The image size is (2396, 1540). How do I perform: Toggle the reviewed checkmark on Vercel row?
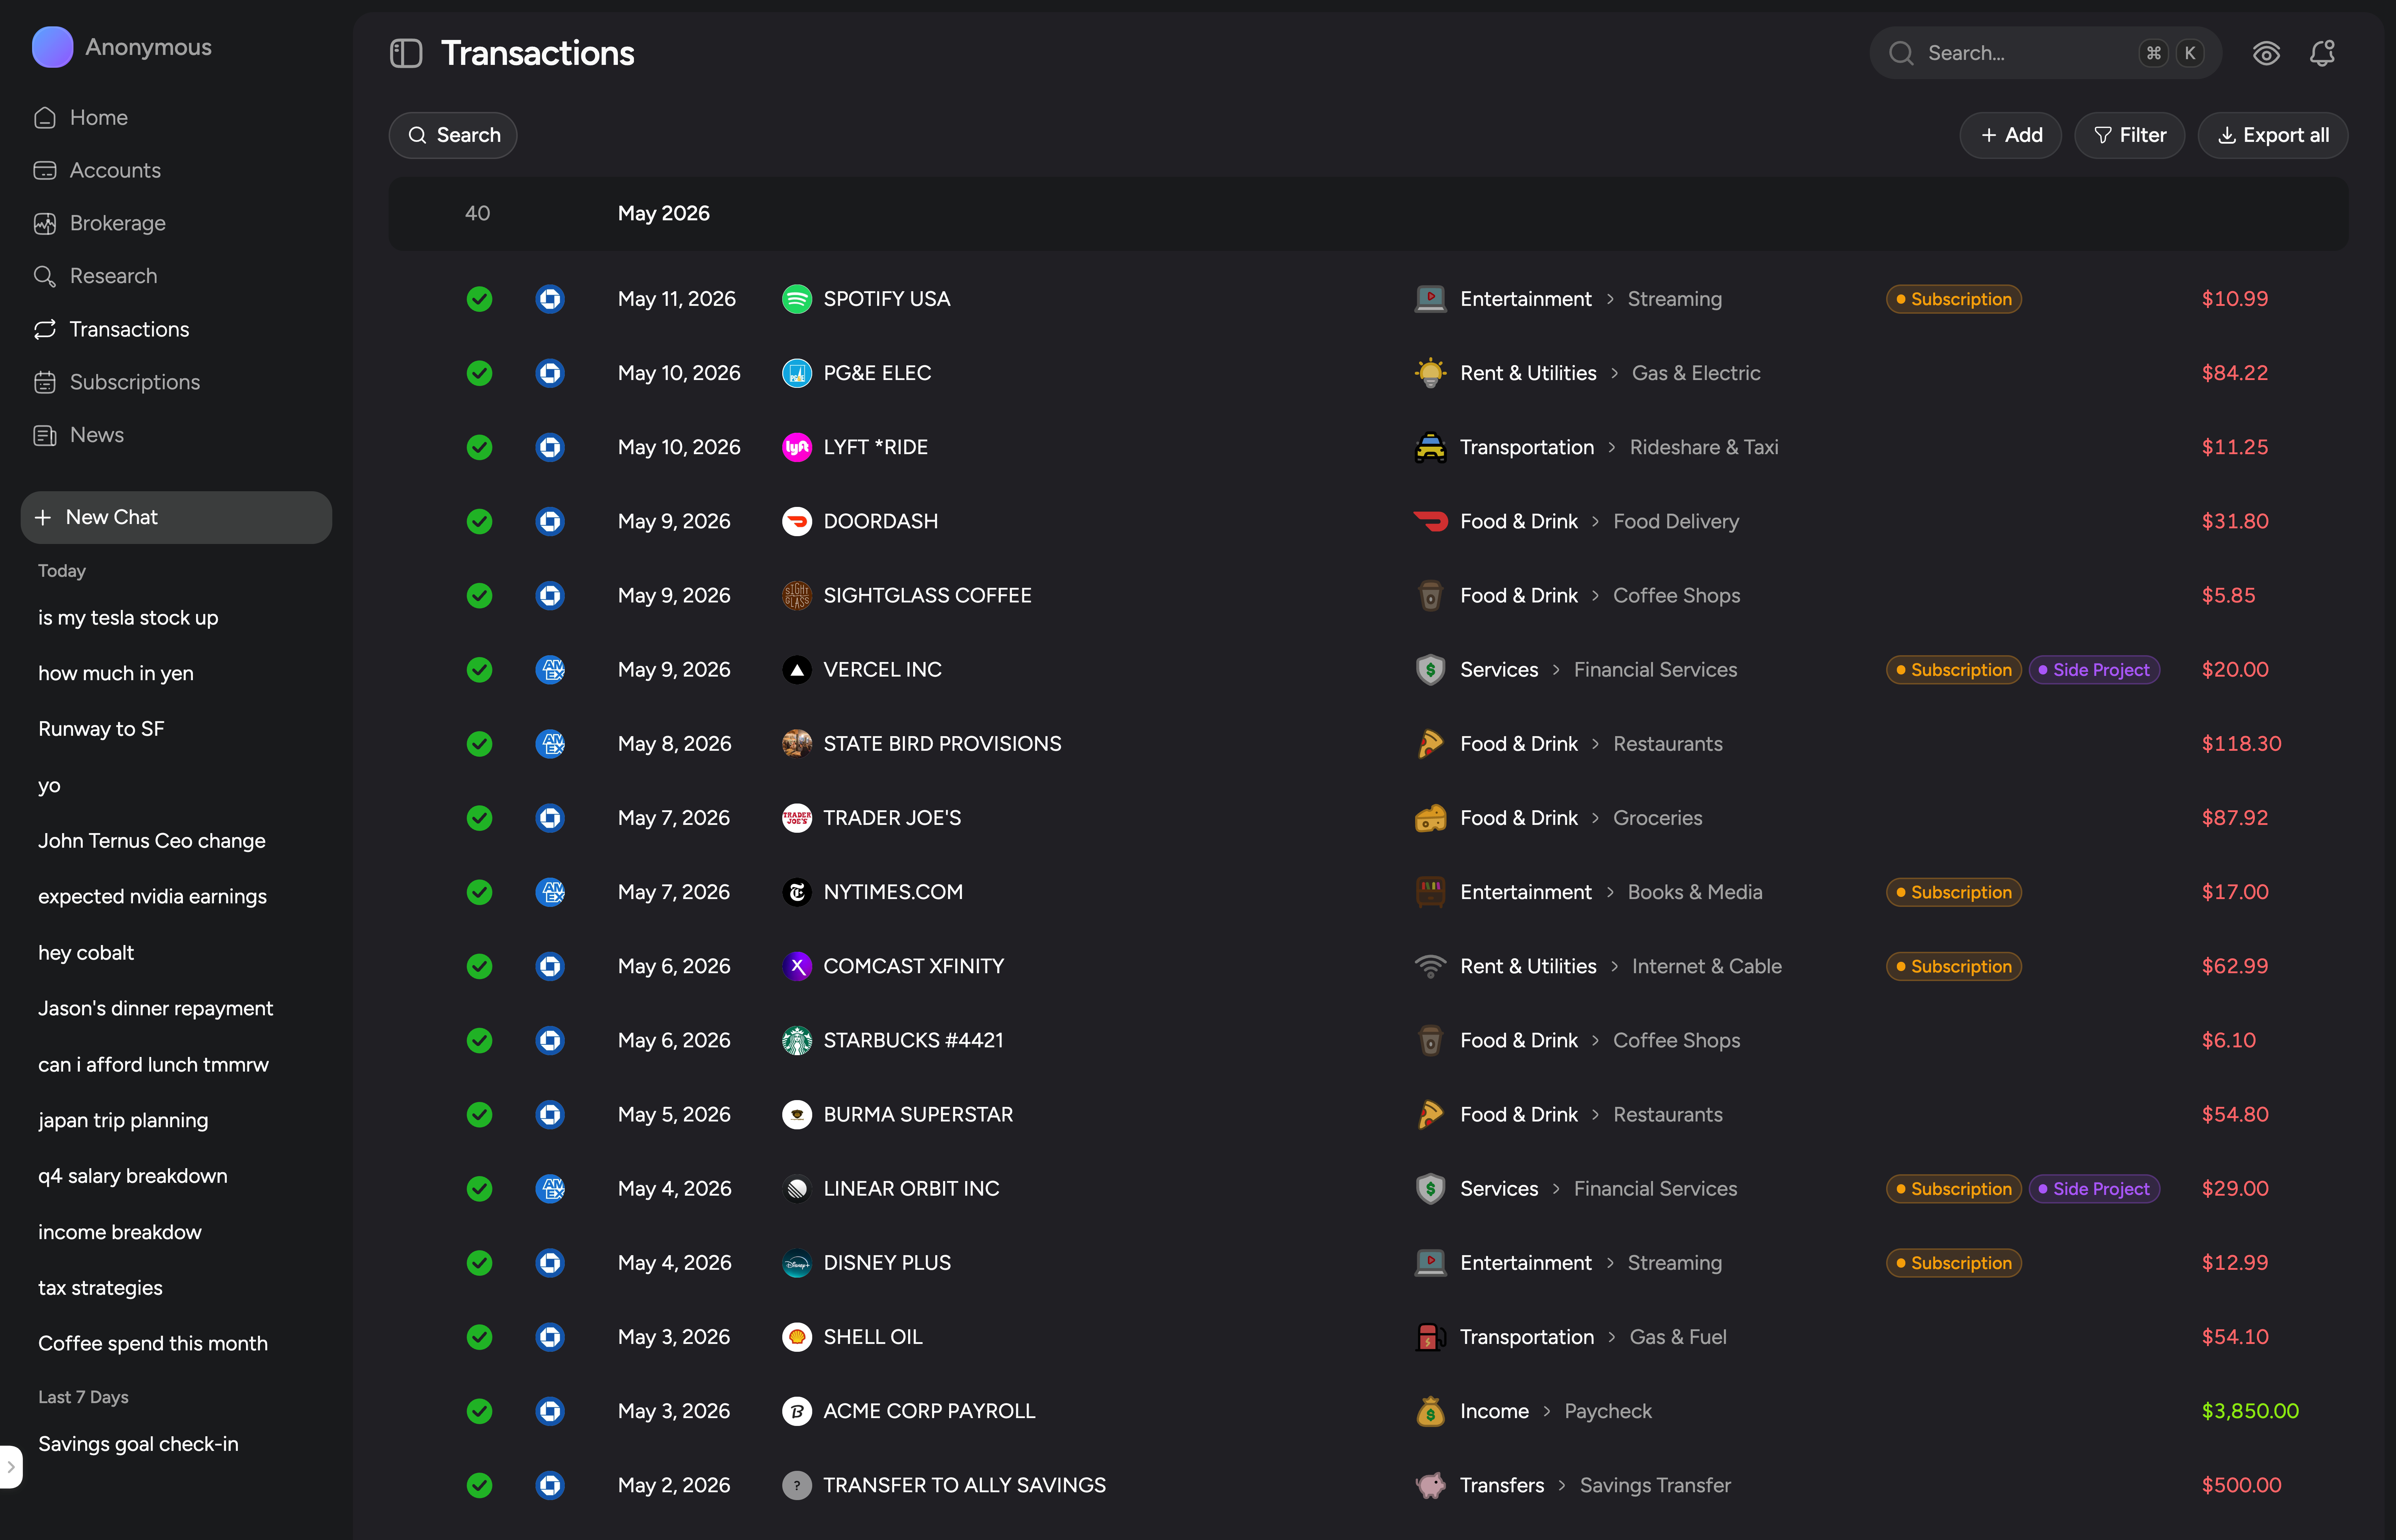479,670
